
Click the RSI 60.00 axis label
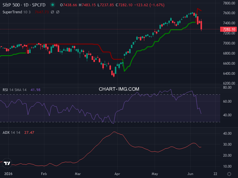coord(227,101)
